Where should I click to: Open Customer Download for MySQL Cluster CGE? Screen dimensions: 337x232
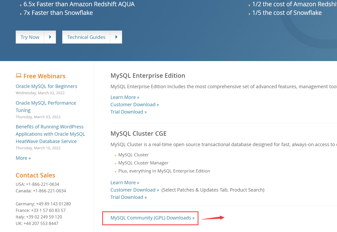coord(135,190)
